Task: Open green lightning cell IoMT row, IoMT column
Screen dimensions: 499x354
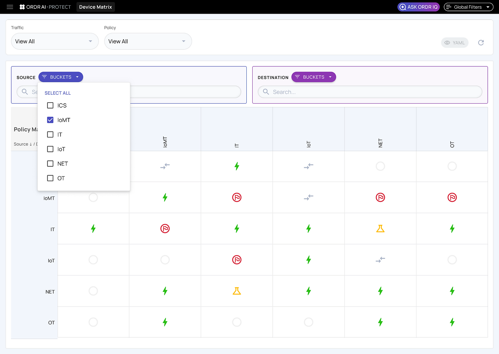Action: (x=165, y=197)
